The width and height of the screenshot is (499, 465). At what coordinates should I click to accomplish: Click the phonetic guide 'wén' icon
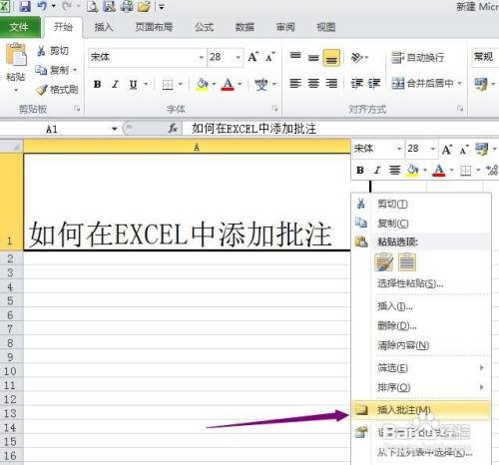261,85
